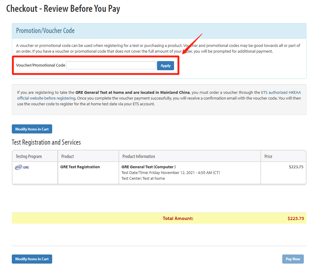Click the Voucher/Promotional Code field label
The width and height of the screenshot is (315, 266).
click(x=41, y=65)
